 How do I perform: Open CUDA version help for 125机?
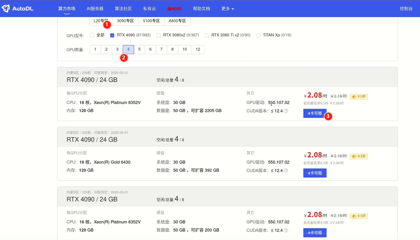[x=286, y=230]
